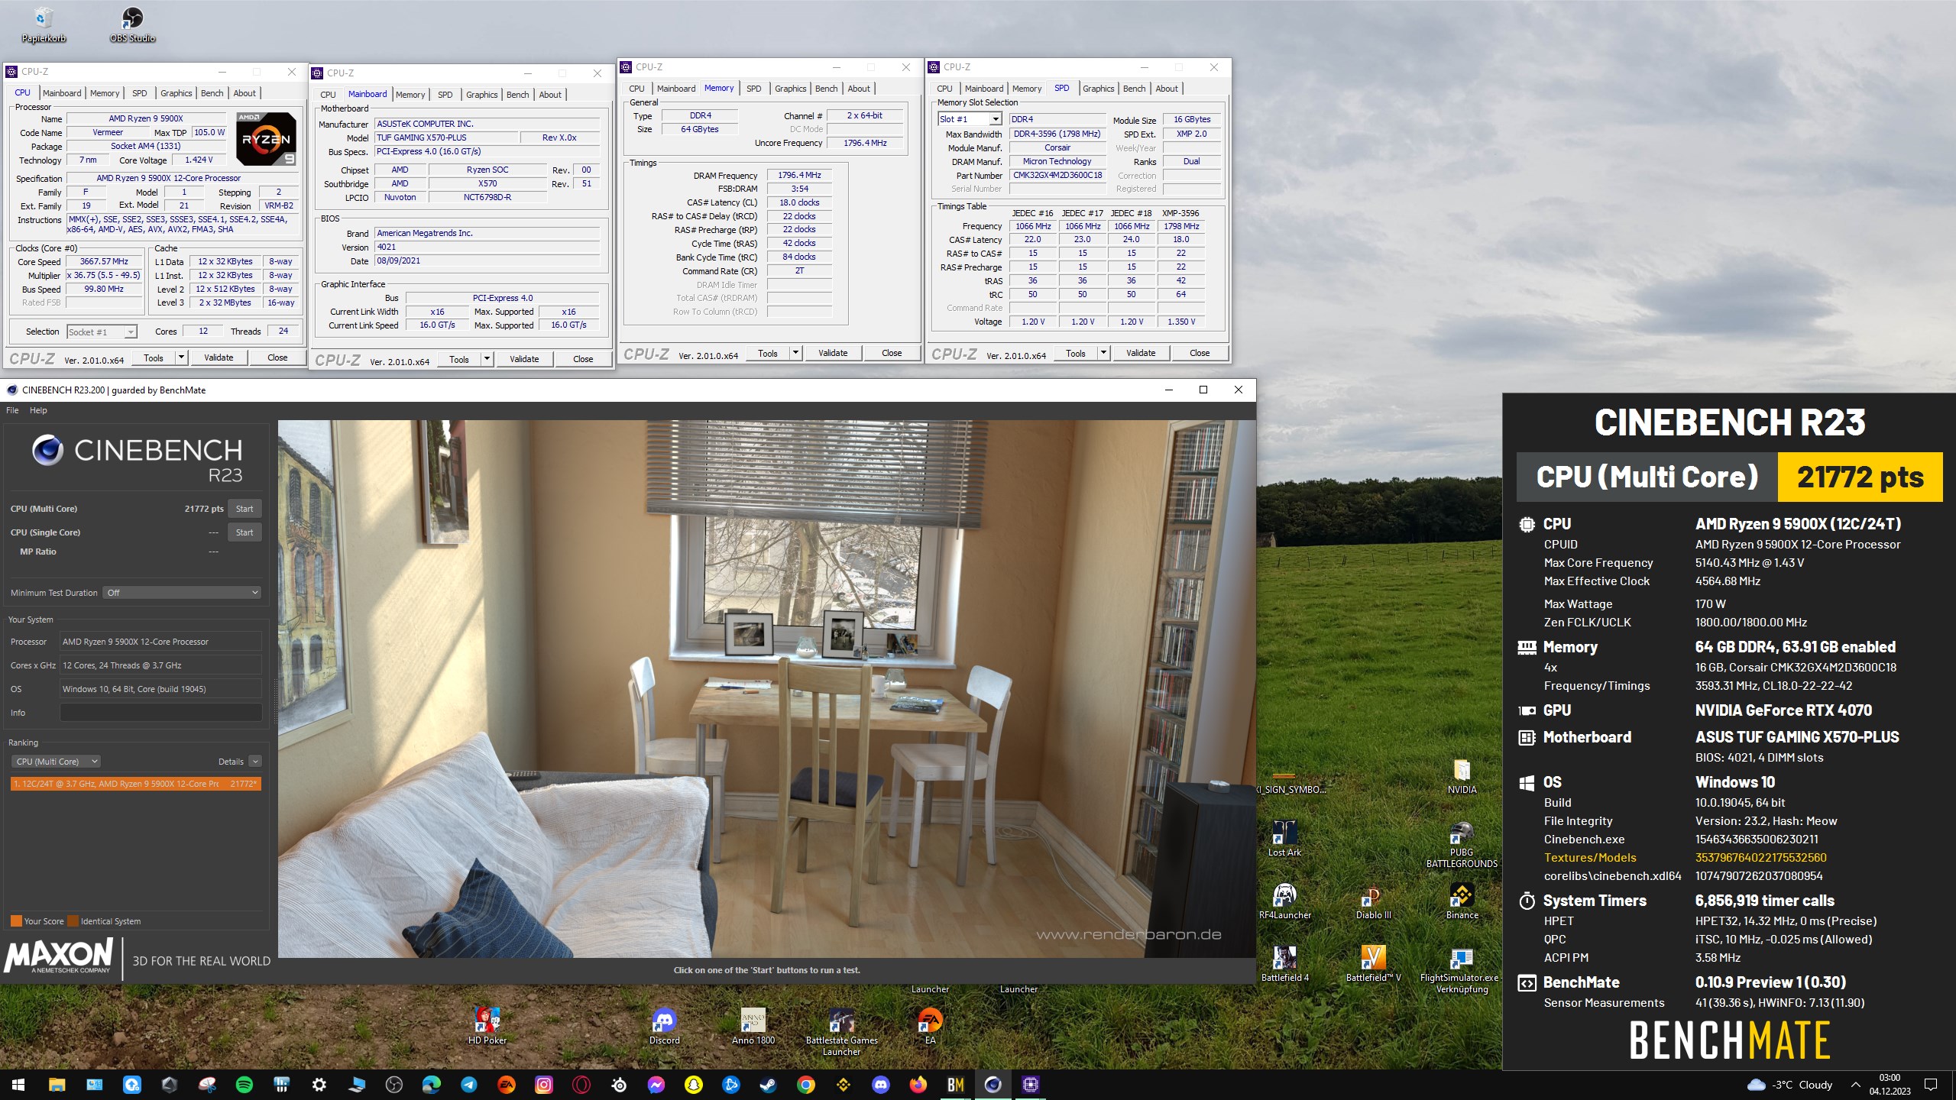Image resolution: width=1956 pixels, height=1100 pixels.
Task: Open the CPU (Multi Core) ranking dropdown
Action: point(56,762)
